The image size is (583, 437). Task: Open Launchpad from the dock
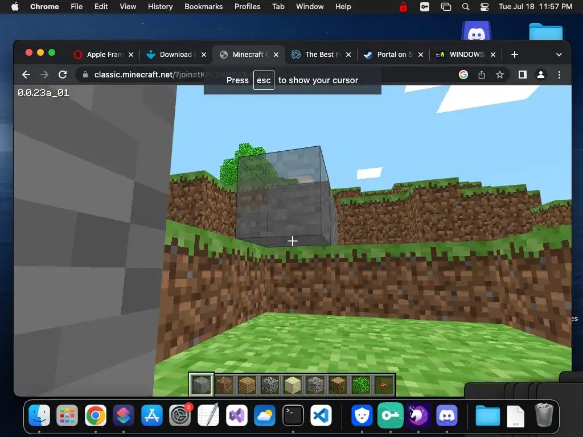pyautogui.click(x=67, y=415)
